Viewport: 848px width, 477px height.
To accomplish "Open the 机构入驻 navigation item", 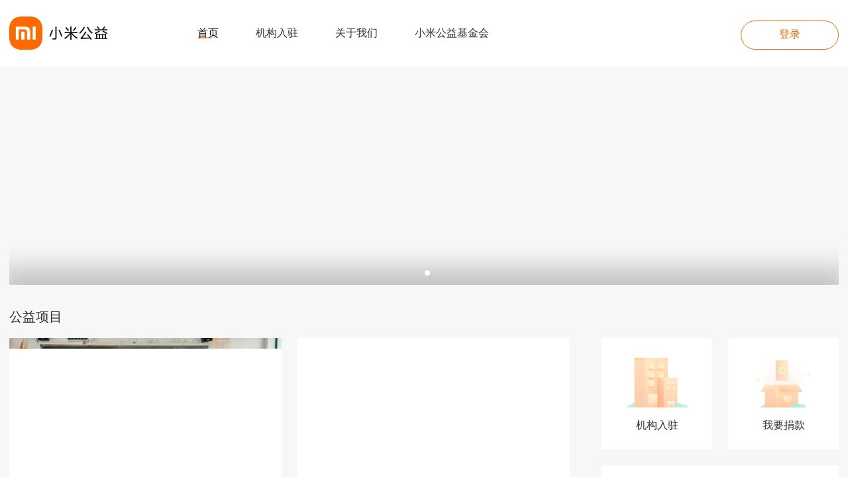I will (277, 33).
